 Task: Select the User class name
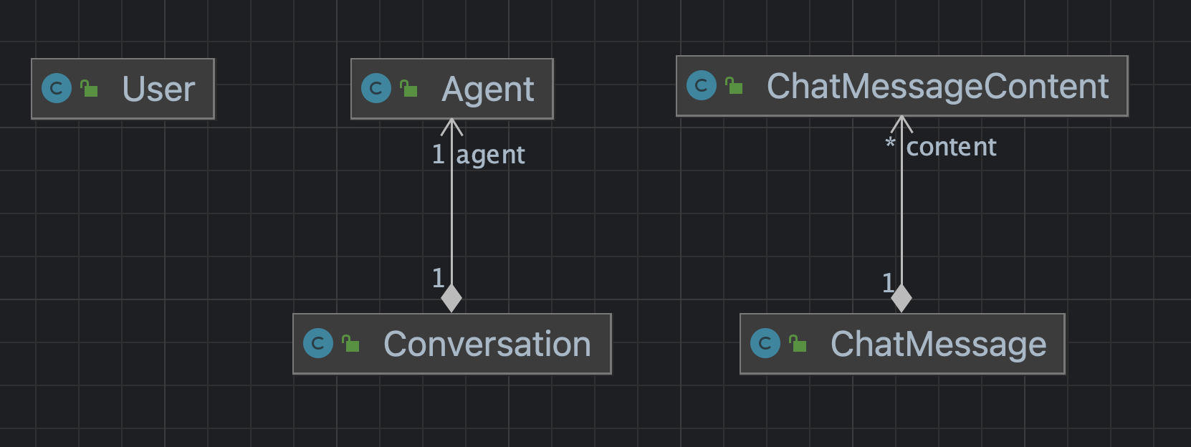158,90
